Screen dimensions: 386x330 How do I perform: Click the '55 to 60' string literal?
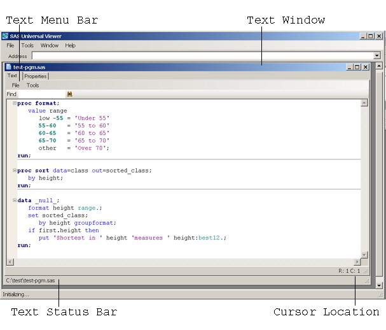tap(92, 126)
